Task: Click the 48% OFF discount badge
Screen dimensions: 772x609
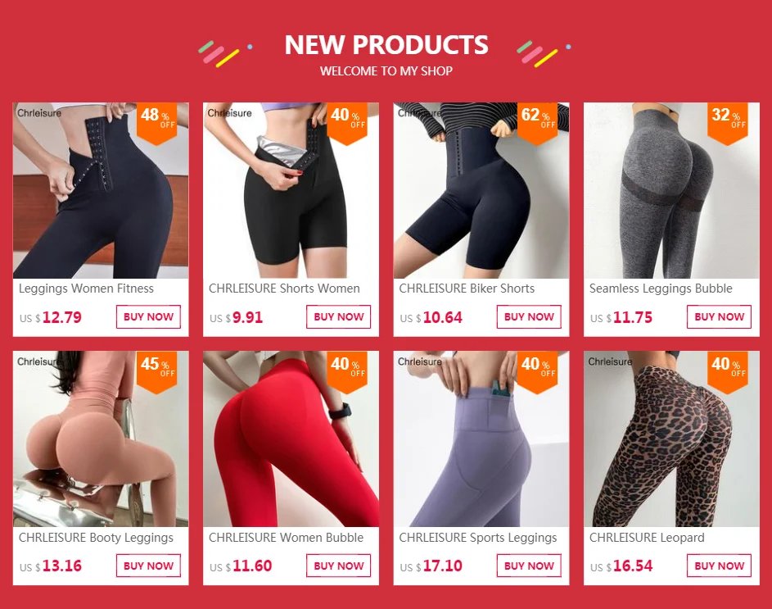Action: coord(156,123)
